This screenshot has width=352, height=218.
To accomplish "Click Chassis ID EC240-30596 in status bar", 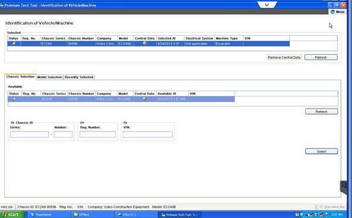I will pyautogui.click(x=37, y=207).
